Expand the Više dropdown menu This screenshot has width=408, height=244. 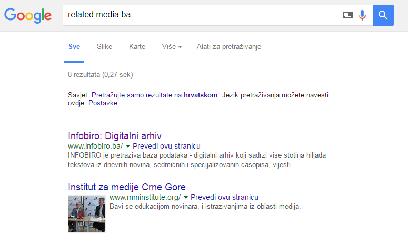click(172, 46)
